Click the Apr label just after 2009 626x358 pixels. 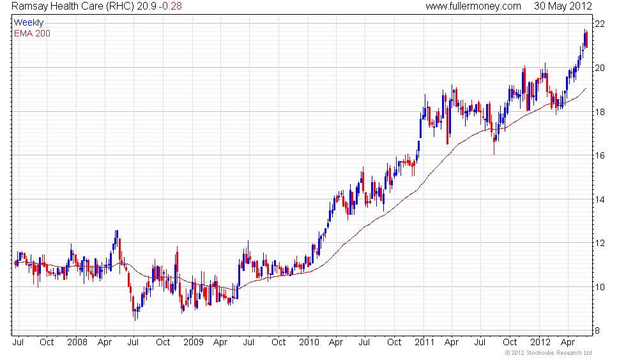[x=220, y=343]
